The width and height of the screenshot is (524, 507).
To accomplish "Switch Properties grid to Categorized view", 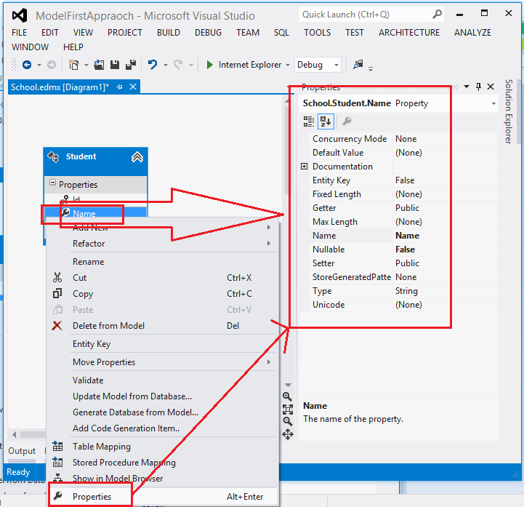I will (308, 121).
